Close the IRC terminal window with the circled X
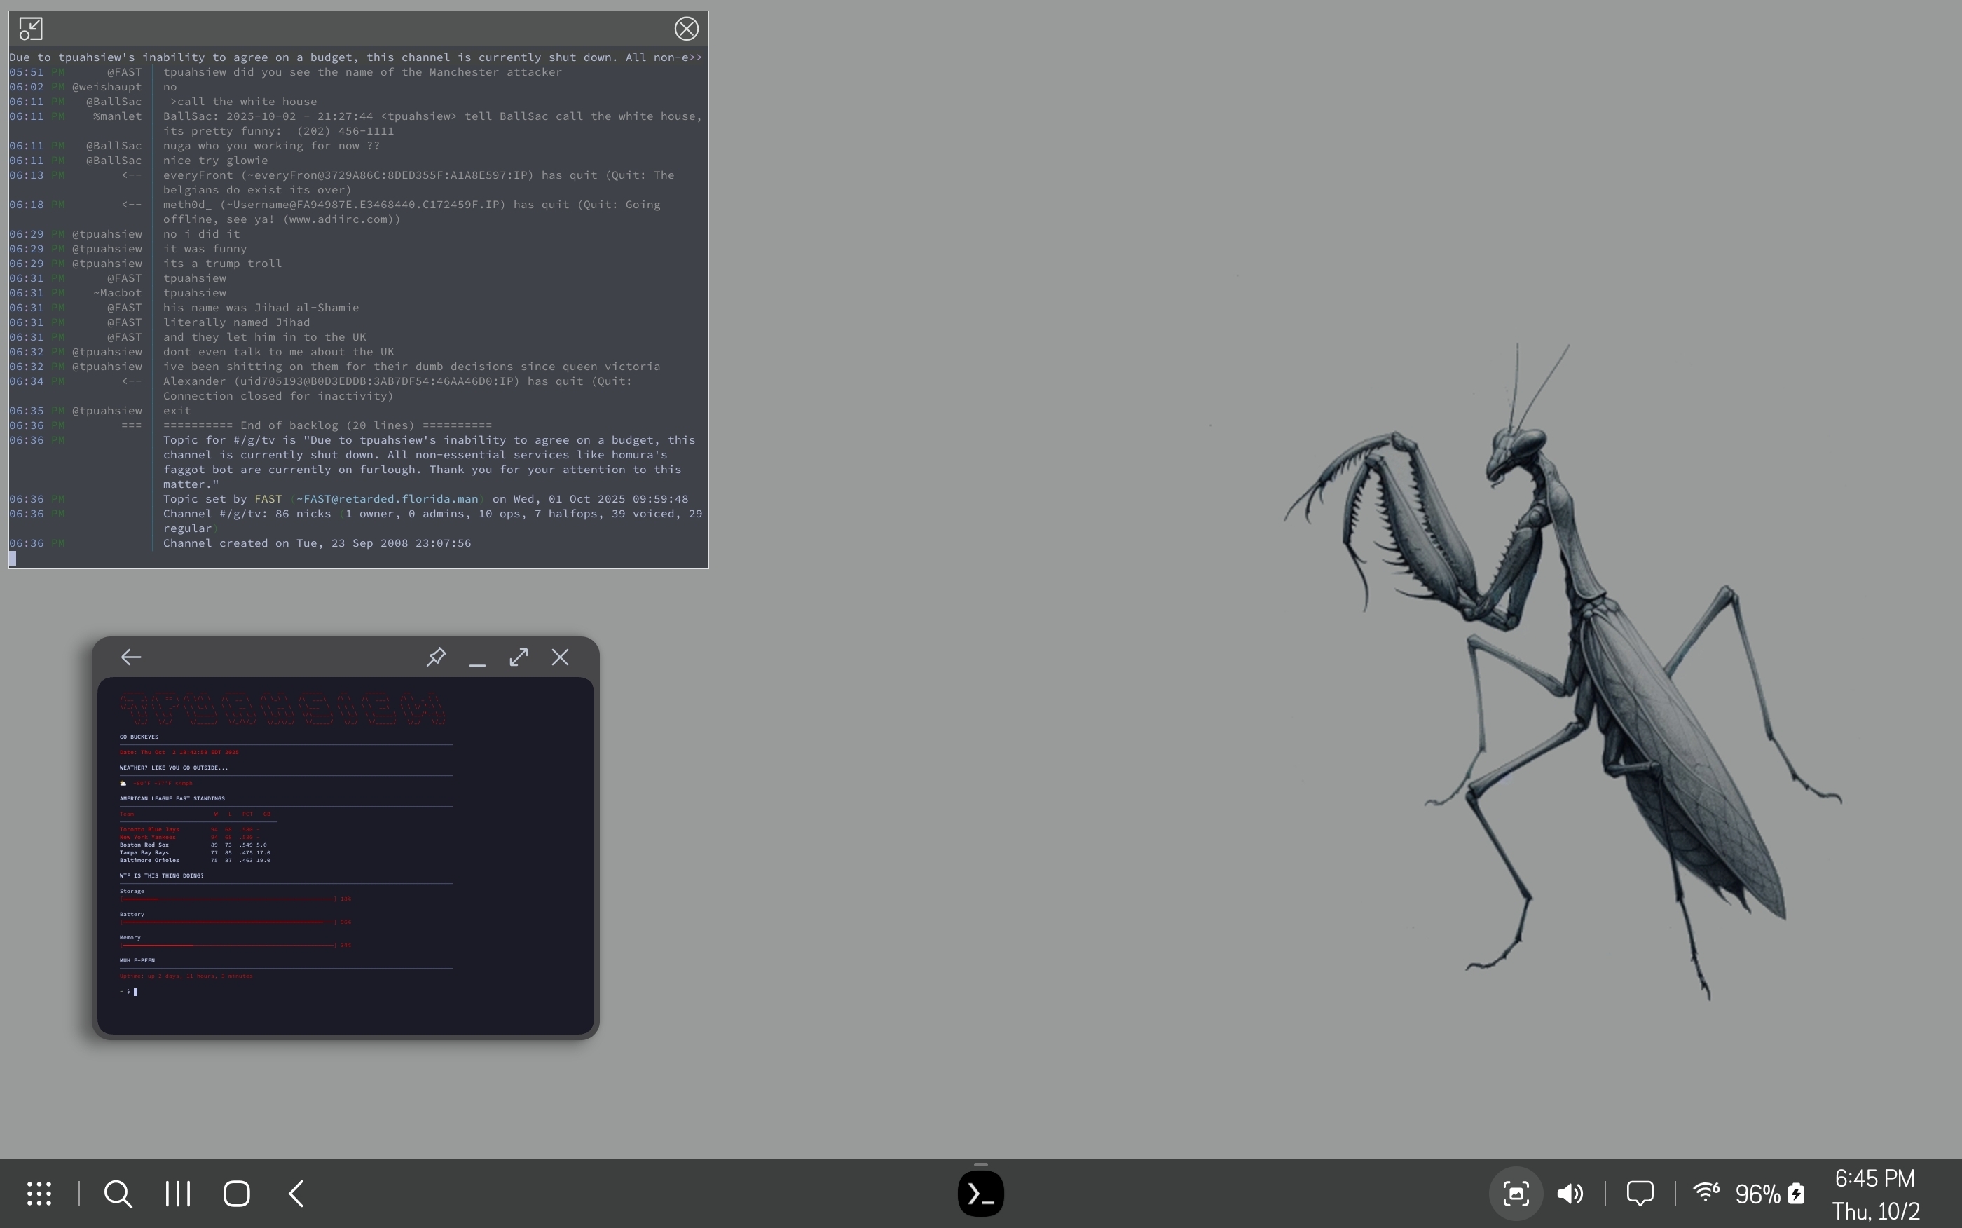The height and width of the screenshot is (1228, 1962). (686, 29)
